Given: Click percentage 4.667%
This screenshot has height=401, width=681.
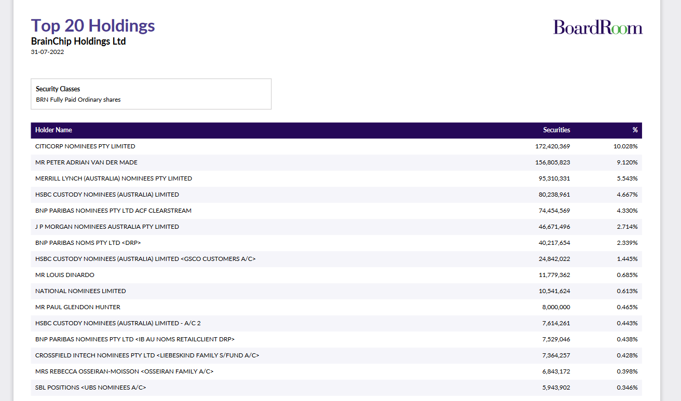Looking at the screenshot, I should tap(627, 195).
